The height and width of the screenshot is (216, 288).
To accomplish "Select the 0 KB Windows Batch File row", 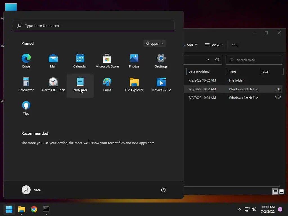I will click(233, 98).
